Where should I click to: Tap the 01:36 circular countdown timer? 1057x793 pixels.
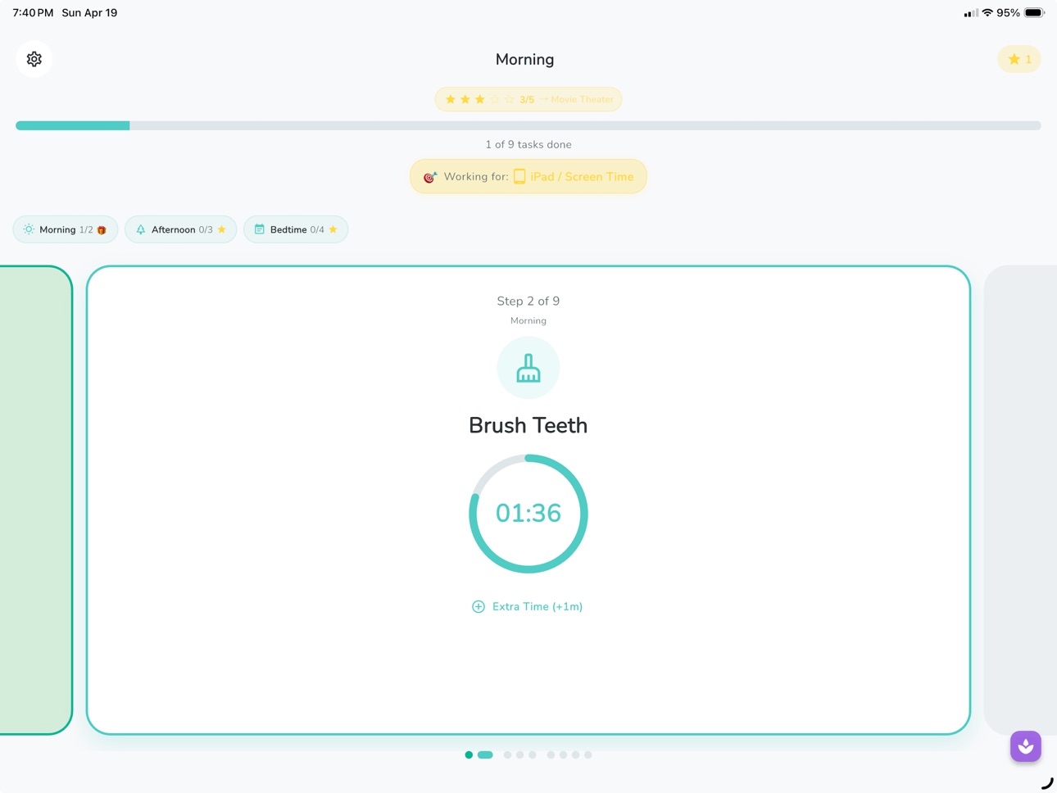(528, 514)
